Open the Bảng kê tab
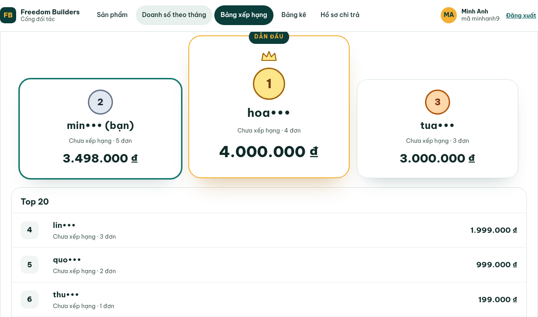 point(294,15)
